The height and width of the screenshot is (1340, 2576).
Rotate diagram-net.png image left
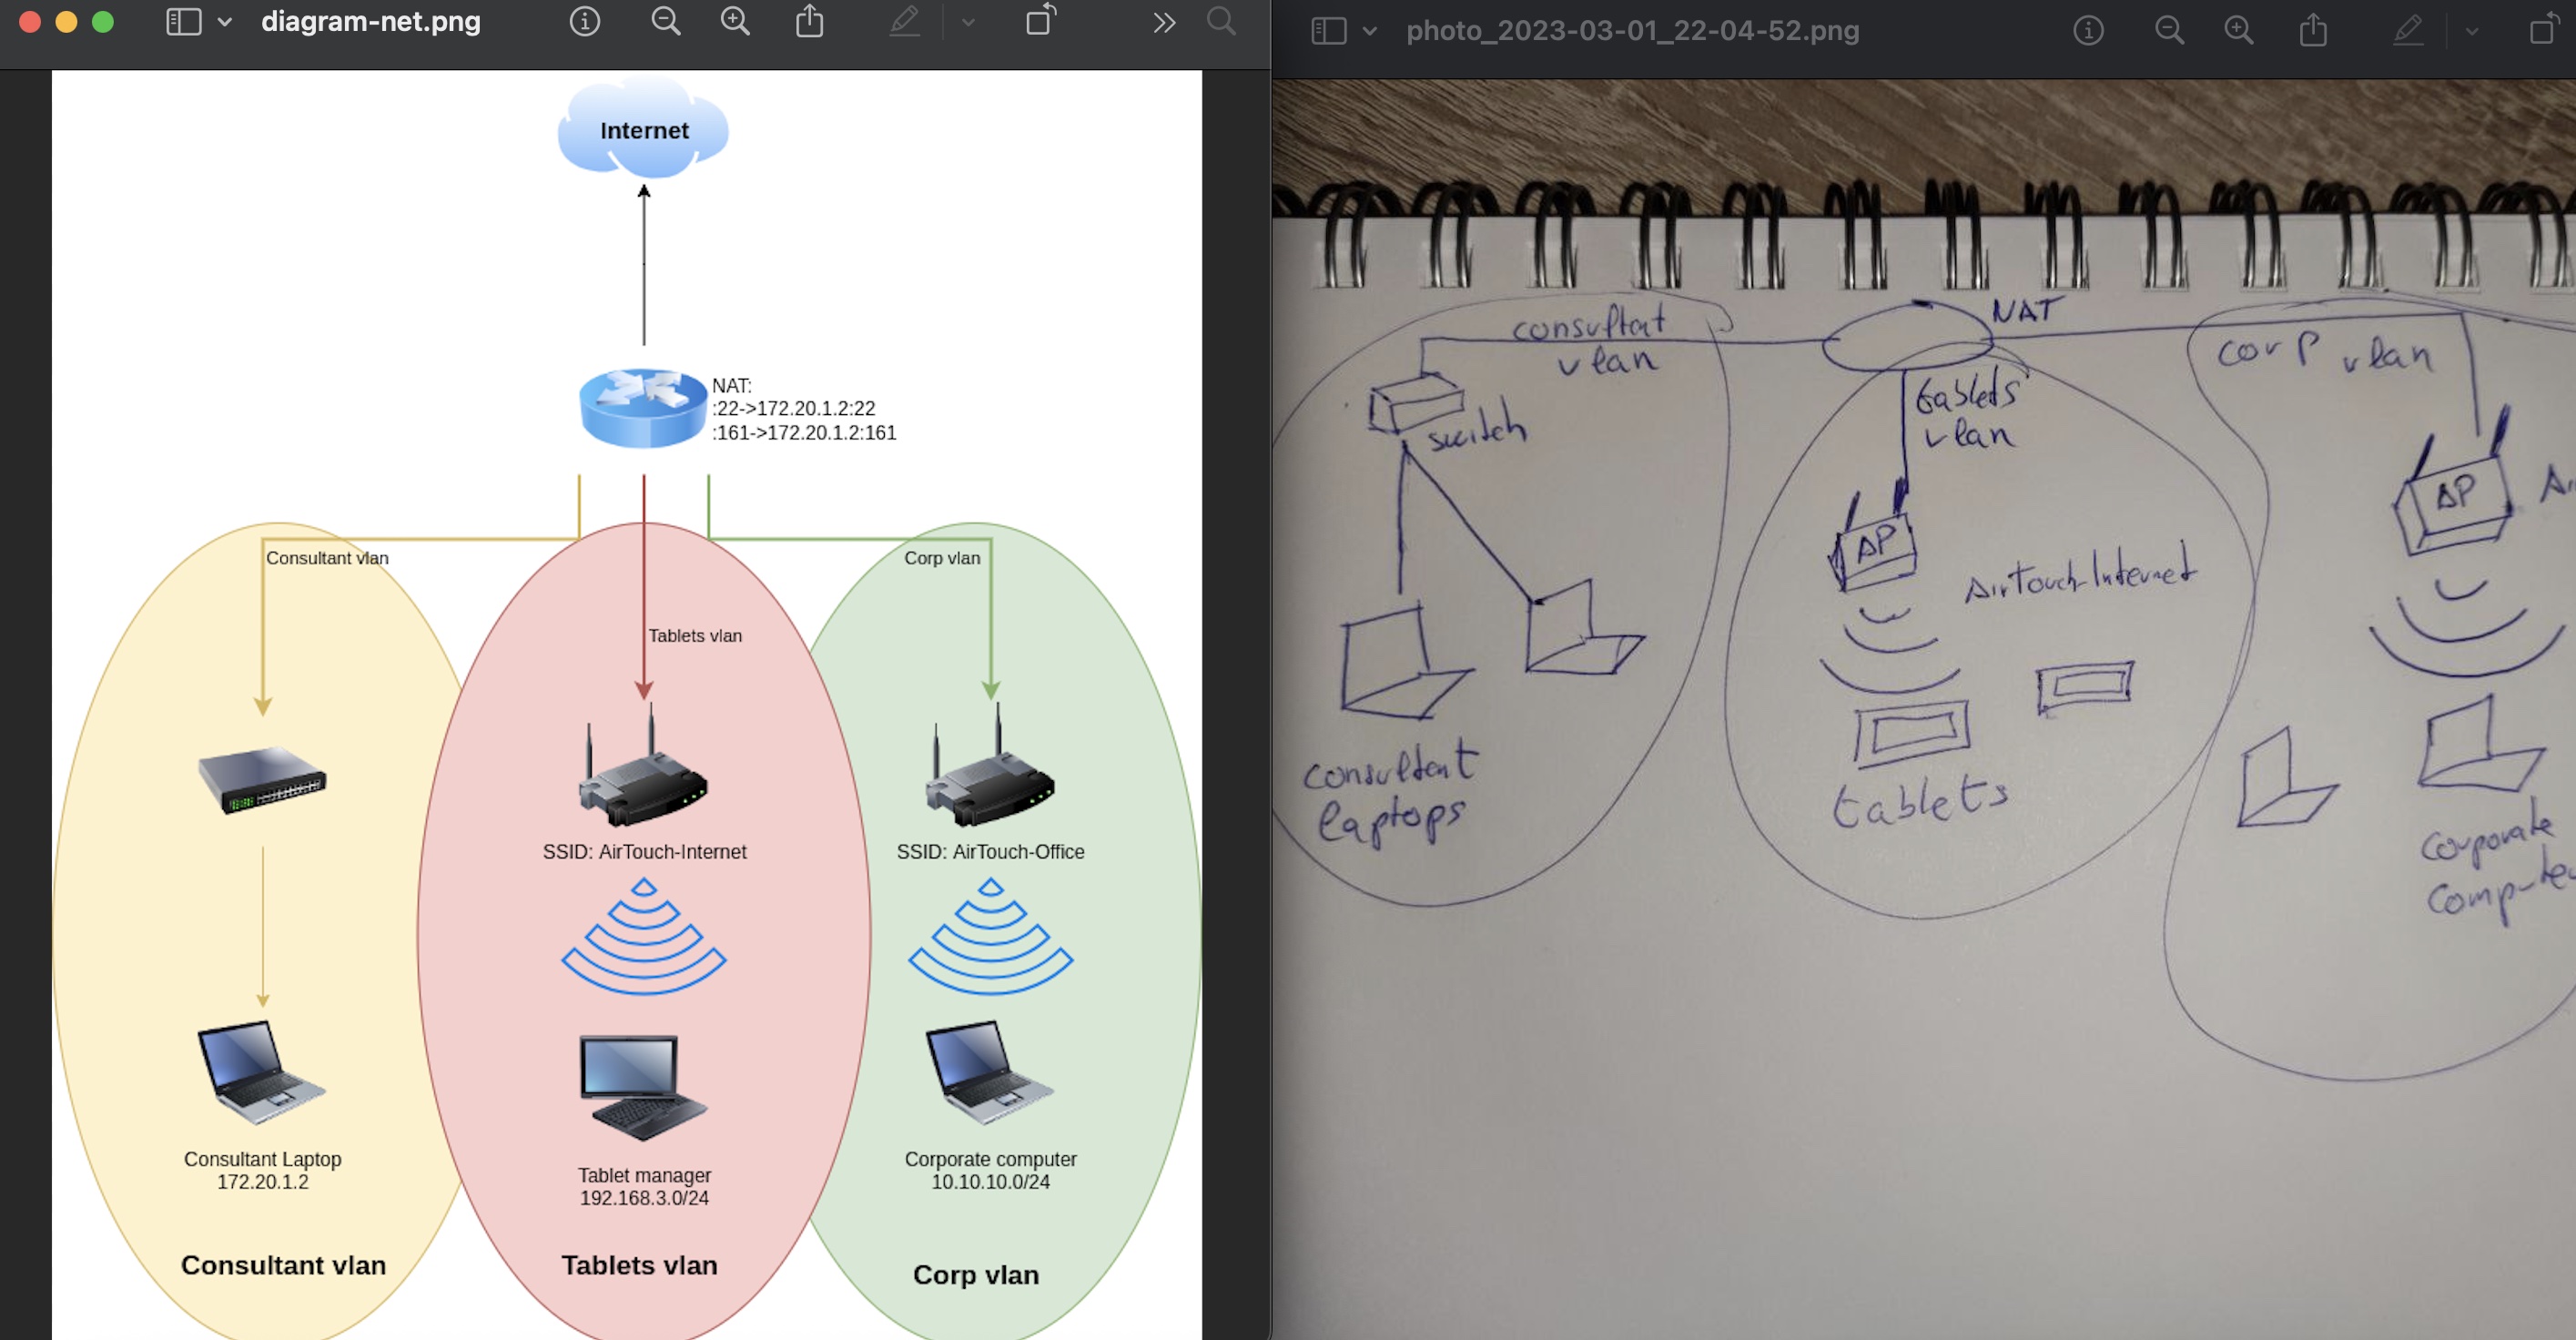tap(1041, 20)
